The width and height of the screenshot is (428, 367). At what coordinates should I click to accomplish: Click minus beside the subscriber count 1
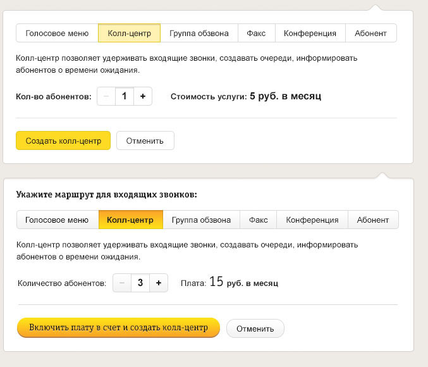coord(106,96)
